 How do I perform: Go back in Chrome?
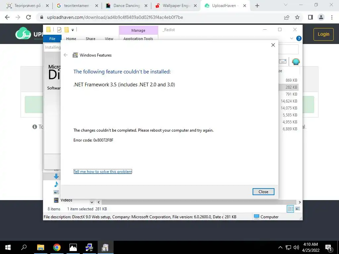pos(7,17)
